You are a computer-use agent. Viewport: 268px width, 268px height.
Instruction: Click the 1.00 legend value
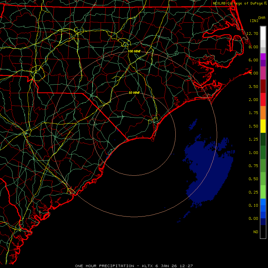(253, 153)
